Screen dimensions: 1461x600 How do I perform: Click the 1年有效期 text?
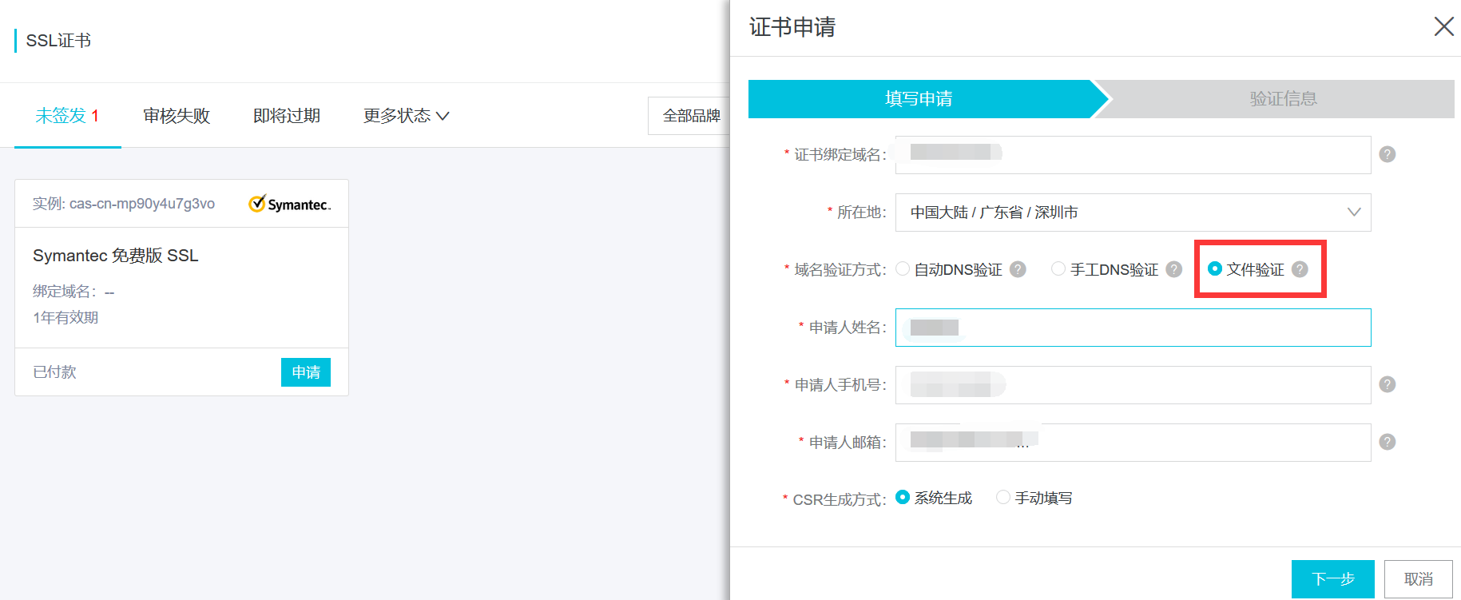click(x=66, y=317)
